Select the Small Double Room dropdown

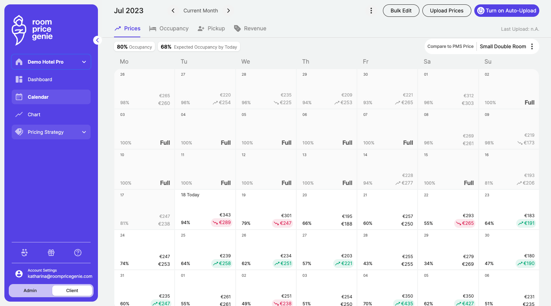click(x=503, y=46)
